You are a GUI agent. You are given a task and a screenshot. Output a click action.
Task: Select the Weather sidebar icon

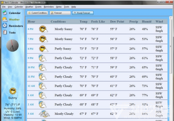point(5,19)
